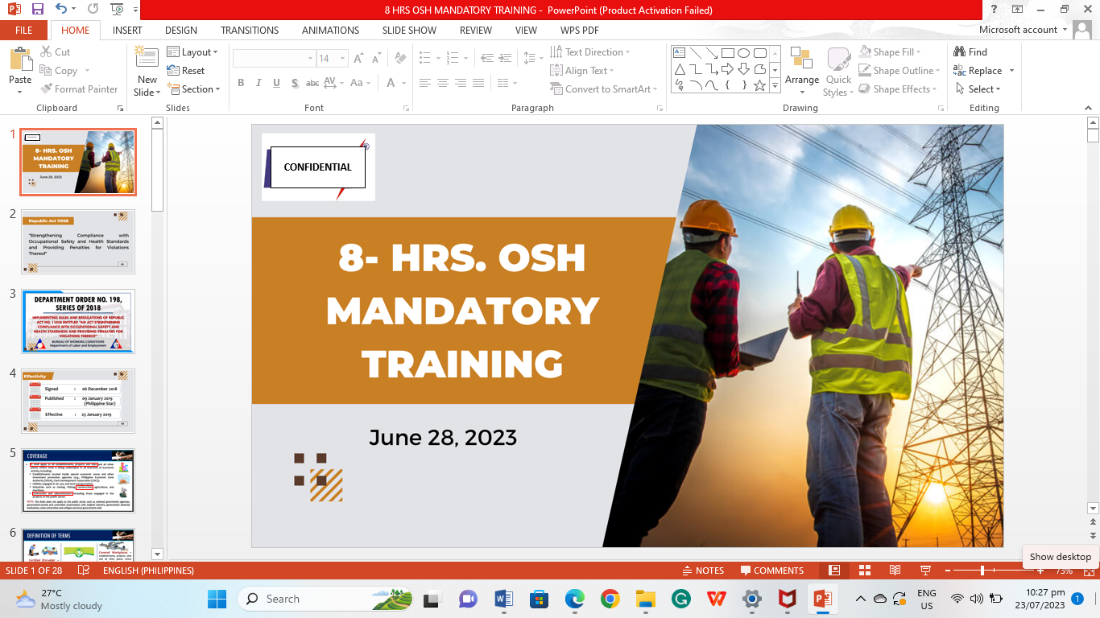Select the Oval shape in gallery
Screen dimensions: 1100x618
click(x=743, y=53)
